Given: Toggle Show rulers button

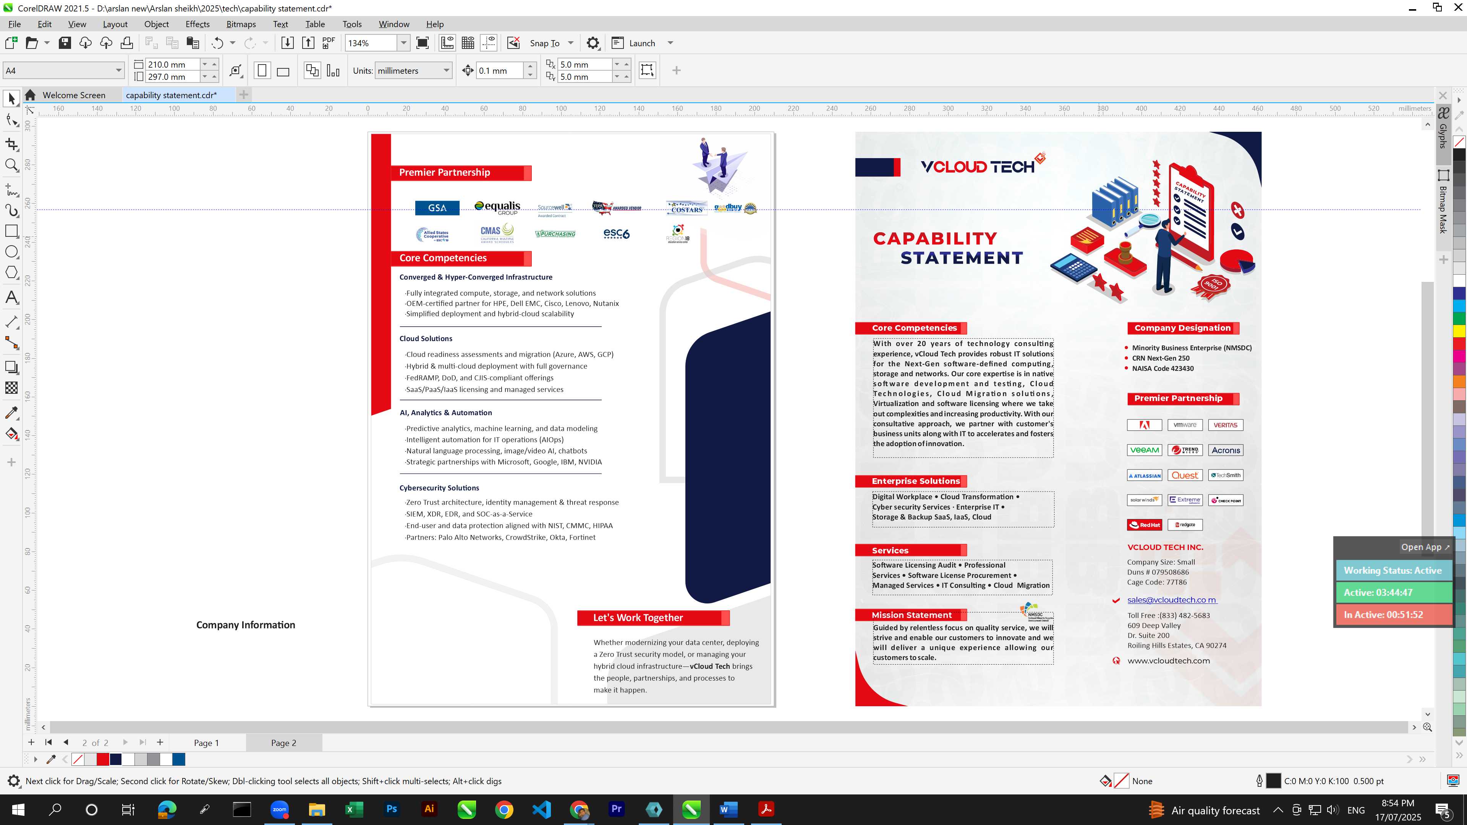Looking at the screenshot, I should click(x=448, y=43).
